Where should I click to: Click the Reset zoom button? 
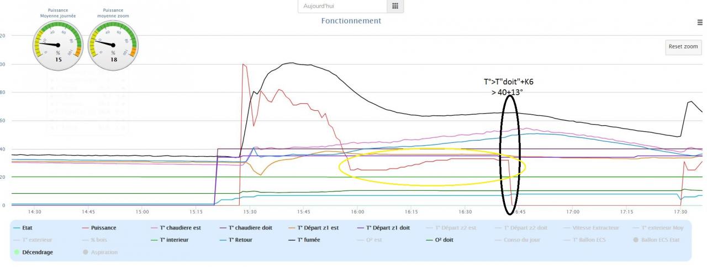[x=683, y=46]
